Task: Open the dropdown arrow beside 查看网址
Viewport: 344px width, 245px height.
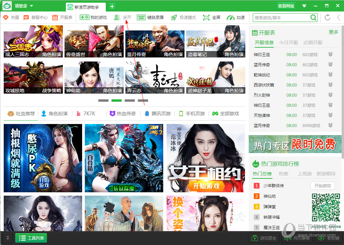Action: (304, 5)
